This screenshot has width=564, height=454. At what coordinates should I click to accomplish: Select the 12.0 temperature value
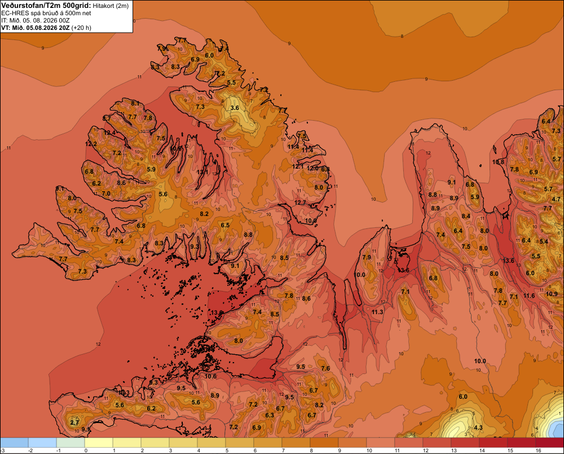pos(312,168)
